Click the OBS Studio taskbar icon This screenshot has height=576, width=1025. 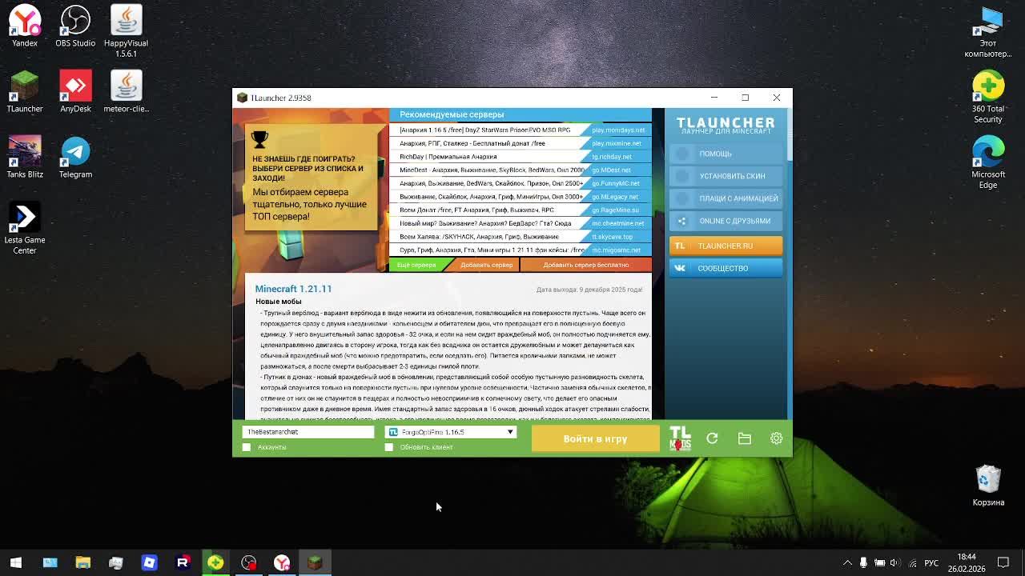click(x=249, y=562)
